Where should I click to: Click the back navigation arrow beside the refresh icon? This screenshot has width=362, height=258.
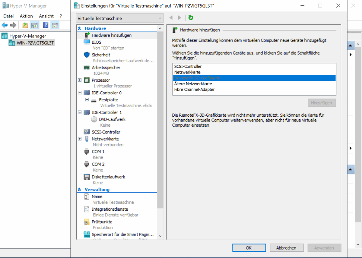pyautogui.click(x=171, y=18)
